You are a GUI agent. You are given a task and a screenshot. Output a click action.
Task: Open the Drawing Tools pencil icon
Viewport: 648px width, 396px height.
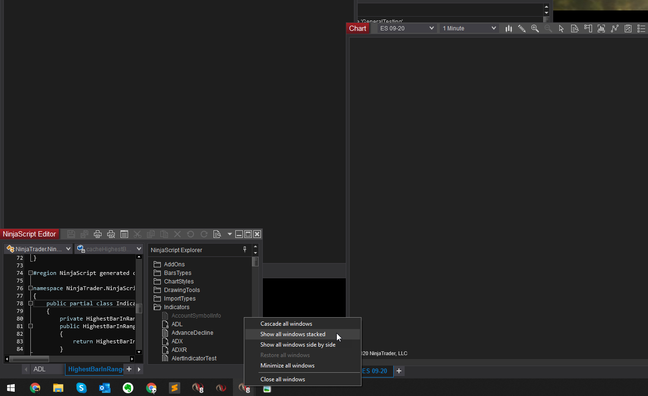pyautogui.click(x=522, y=28)
